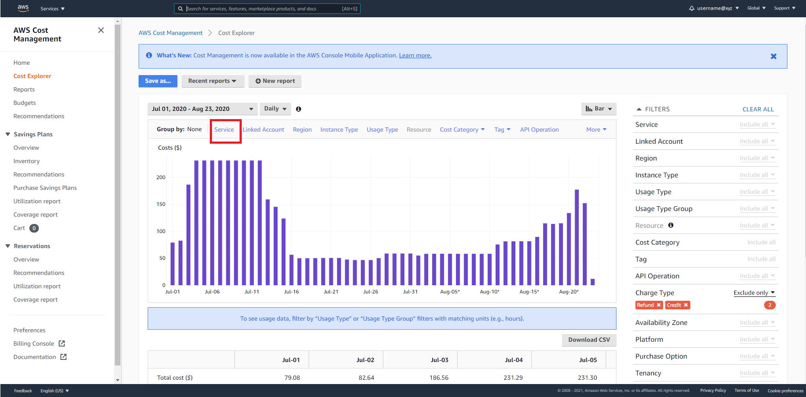Screen dimensions: 806x397
Task: Remove the Credit charge type tag
Action: (x=686, y=305)
